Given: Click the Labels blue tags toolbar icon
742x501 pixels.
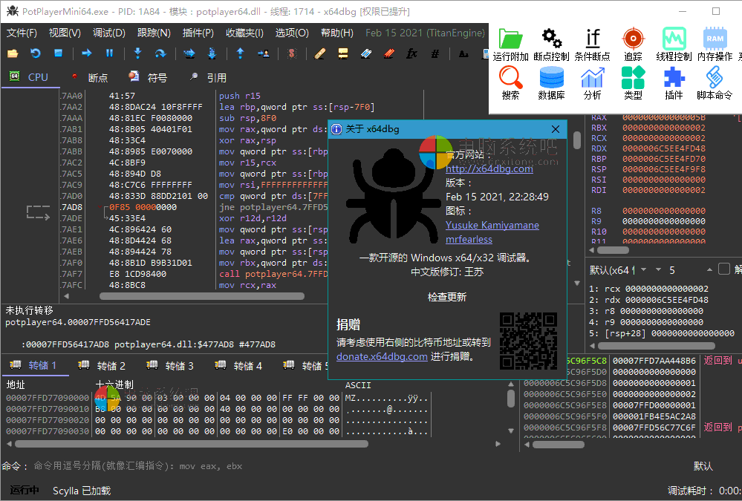Looking at the screenshot, I should click(x=365, y=53).
